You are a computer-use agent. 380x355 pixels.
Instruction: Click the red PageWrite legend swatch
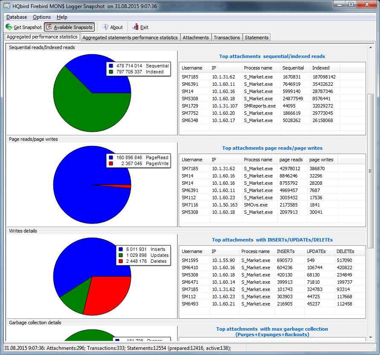tap(111, 164)
